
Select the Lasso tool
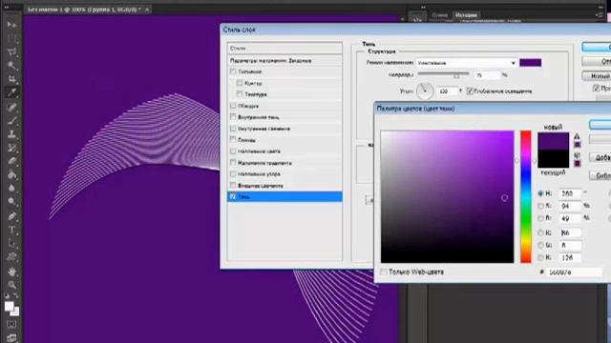point(11,51)
